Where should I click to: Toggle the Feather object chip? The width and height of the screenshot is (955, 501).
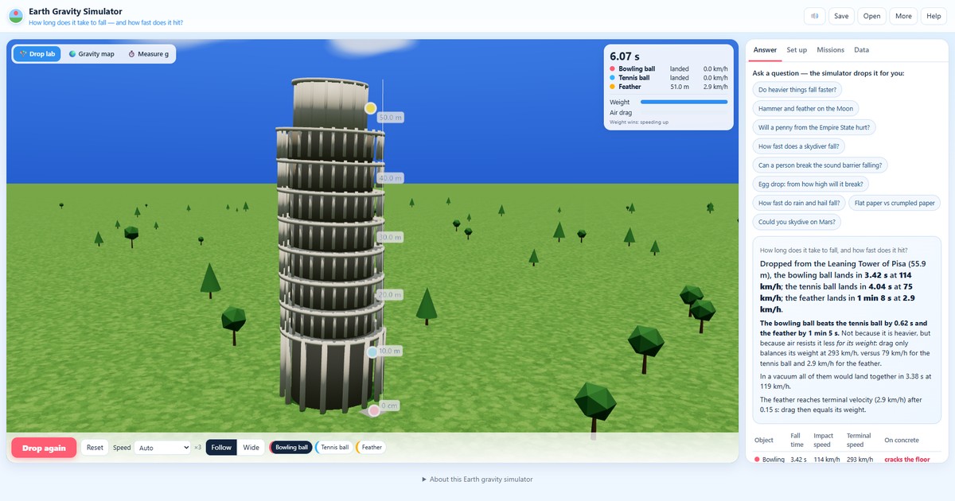point(371,448)
